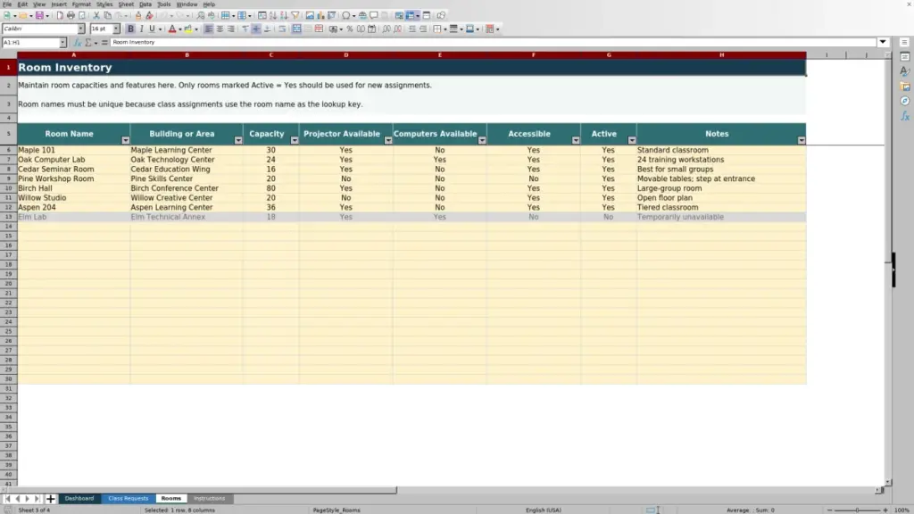The width and height of the screenshot is (914, 514).
Task: Insert a chart via toolbar icon
Action: click(320, 15)
